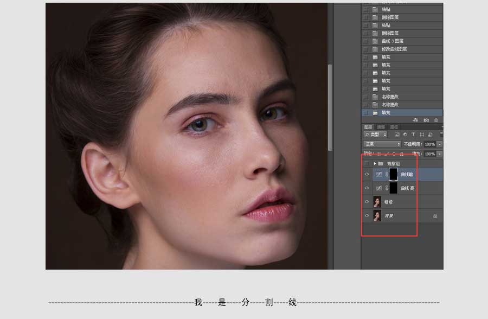488x319 pixels.
Task: Filter layers by pixel layer icon
Action: pyautogui.click(x=397, y=135)
